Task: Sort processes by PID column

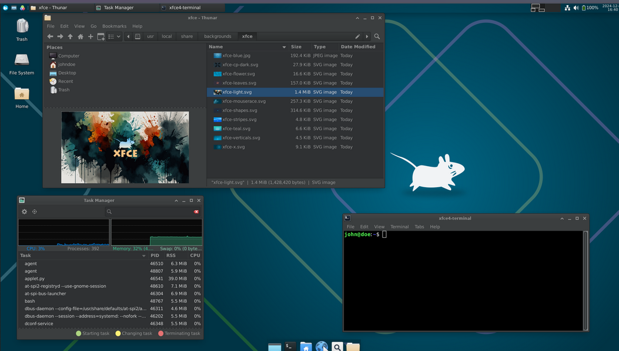Action: click(155, 255)
